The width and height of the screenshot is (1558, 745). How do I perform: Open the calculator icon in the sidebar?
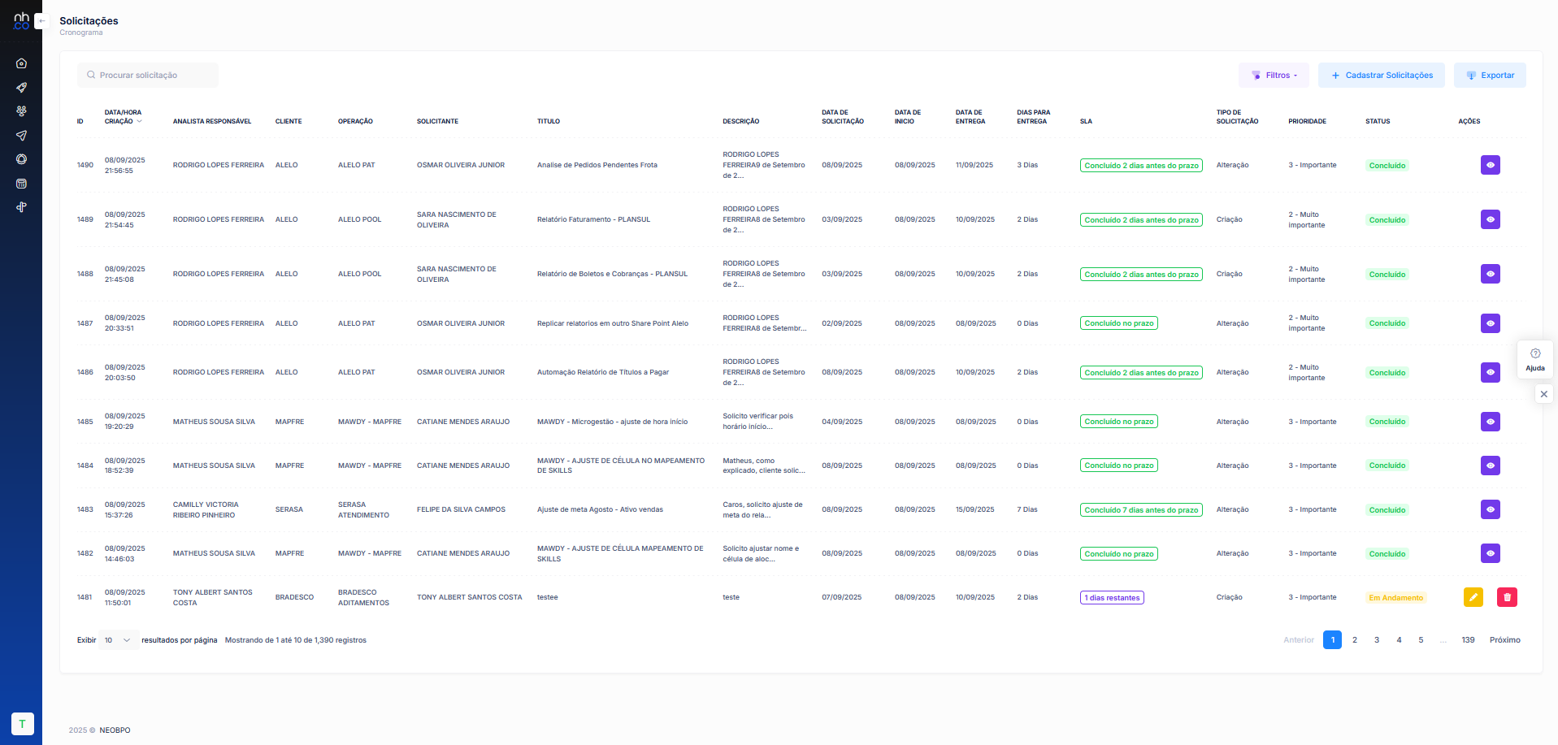tap(21, 184)
